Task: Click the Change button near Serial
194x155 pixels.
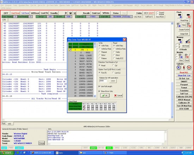Action: coord(42,143)
